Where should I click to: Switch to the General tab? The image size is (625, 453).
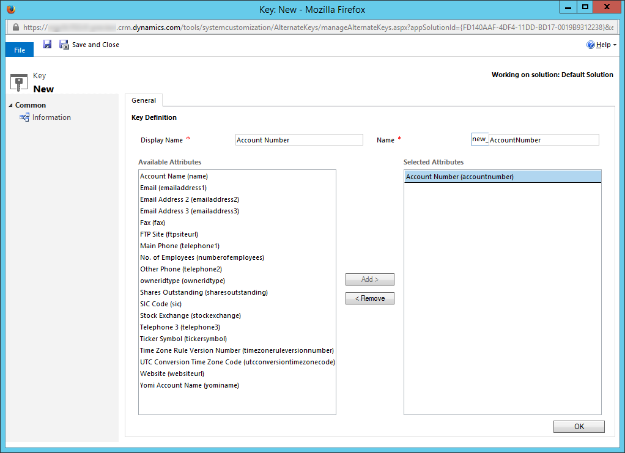[x=144, y=100]
